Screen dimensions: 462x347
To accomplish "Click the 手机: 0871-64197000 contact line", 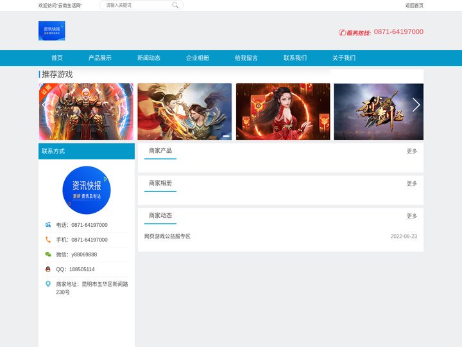I will click(x=82, y=240).
